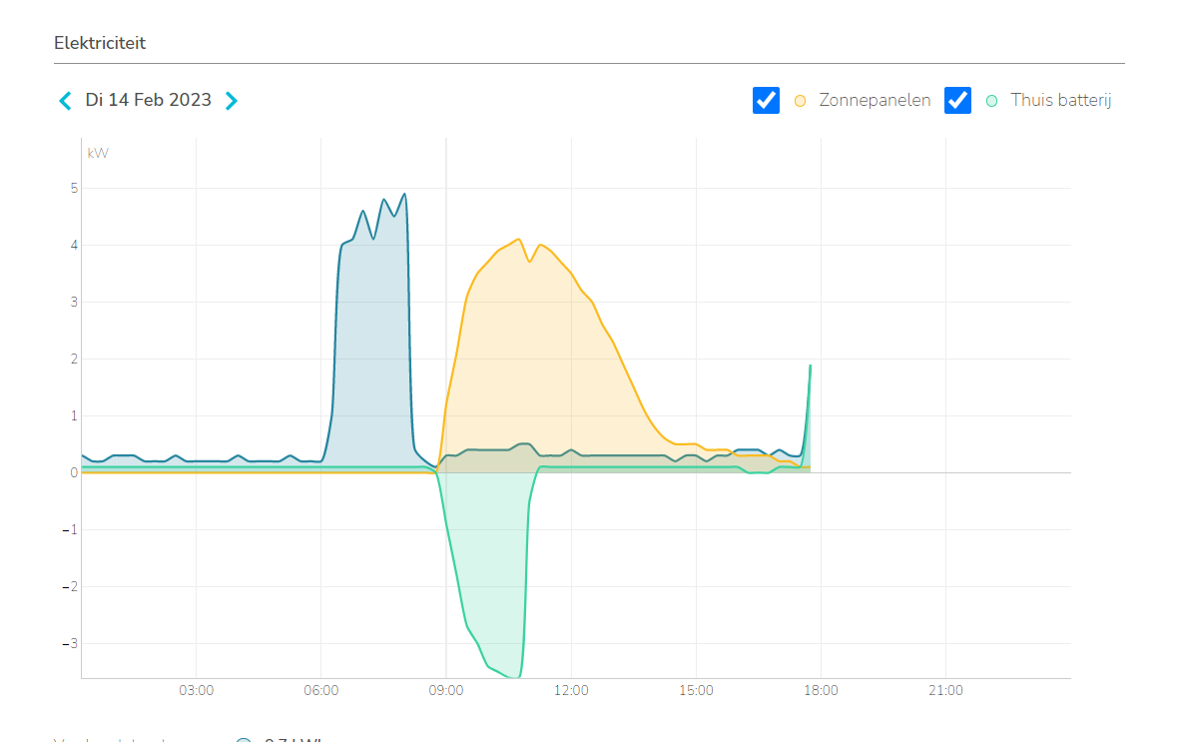Click the right chevron to view next day
This screenshot has width=1179, height=742.
(x=231, y=100)
